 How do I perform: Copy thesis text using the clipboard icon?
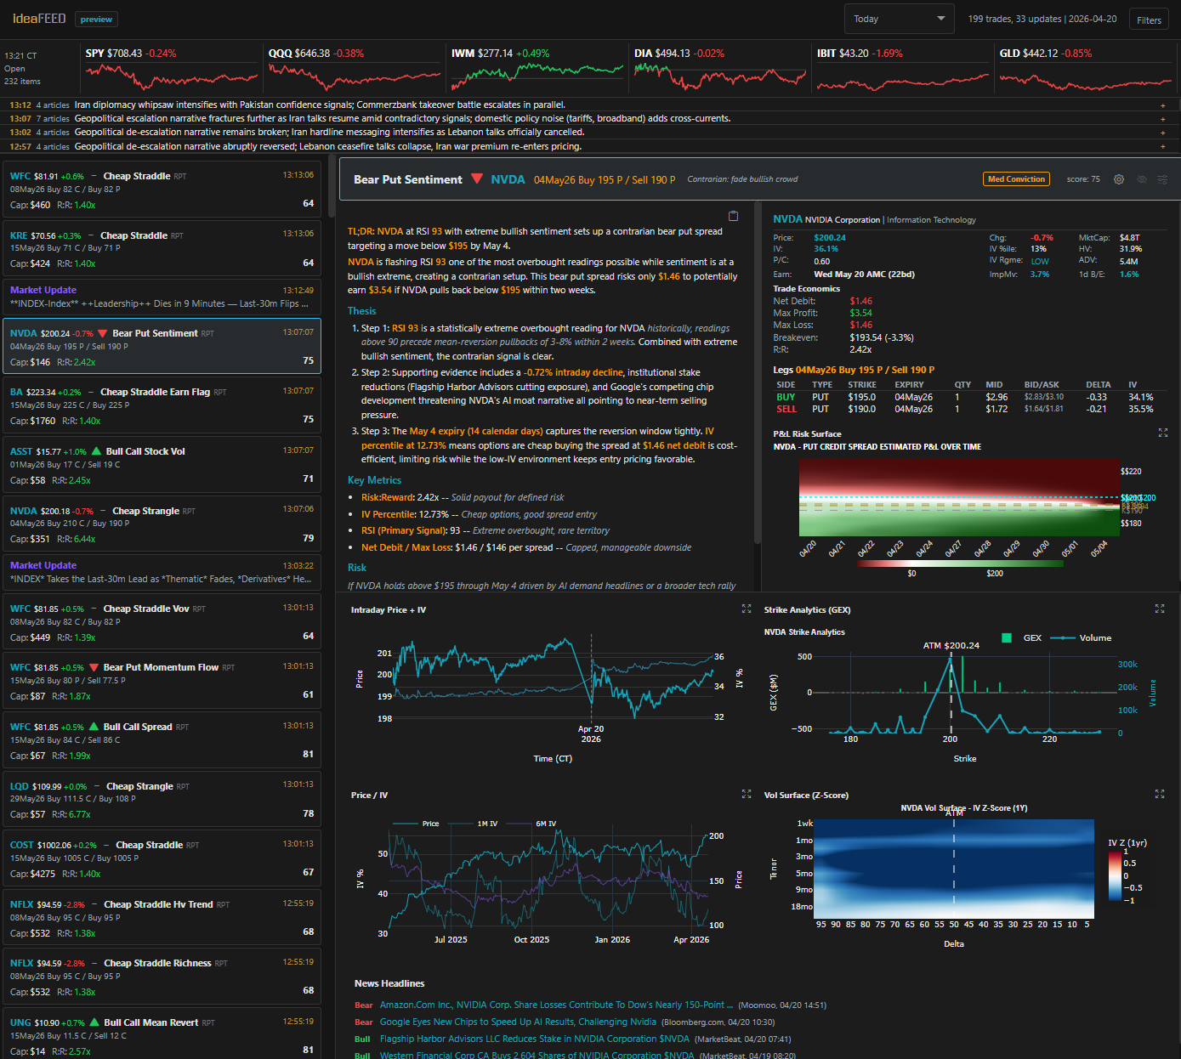tap(733, 216)
